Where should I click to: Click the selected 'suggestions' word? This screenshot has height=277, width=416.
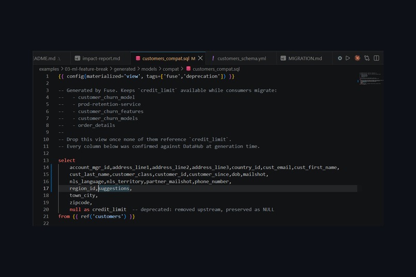(114, 188)
